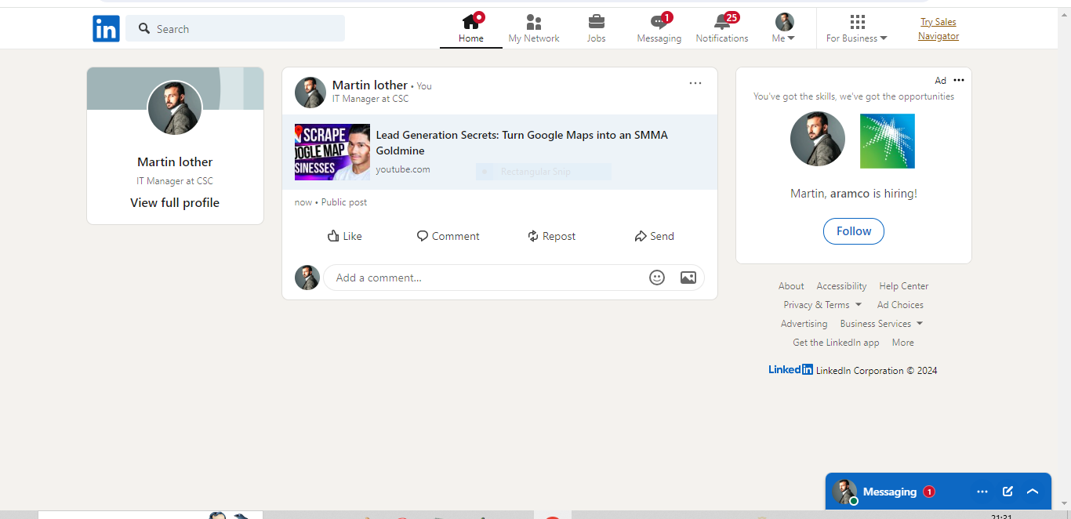Click Try Sales Navigator link
Viewport: 1071px width, 519px height.
coord(938,29)
